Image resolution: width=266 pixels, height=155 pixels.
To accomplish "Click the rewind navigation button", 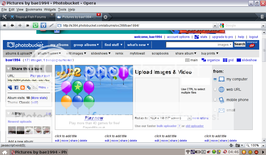I will [4, 26].
